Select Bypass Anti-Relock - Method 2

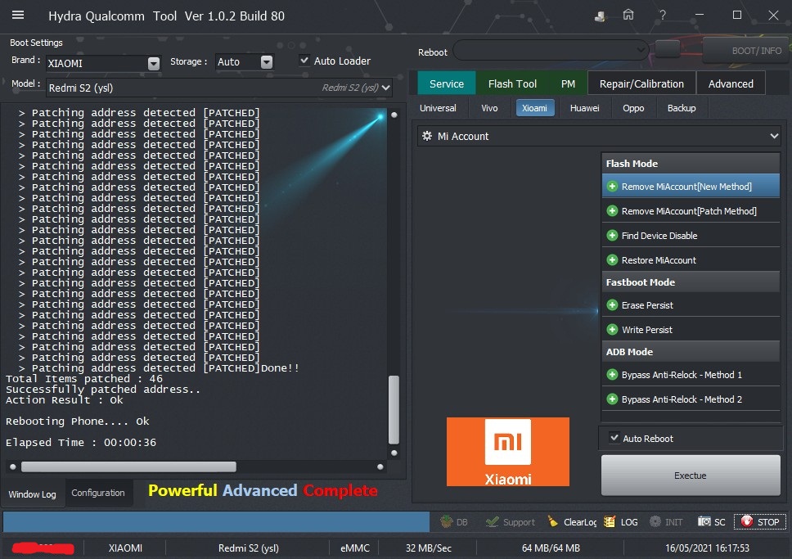pyautogui.click(x=691, y=399)
